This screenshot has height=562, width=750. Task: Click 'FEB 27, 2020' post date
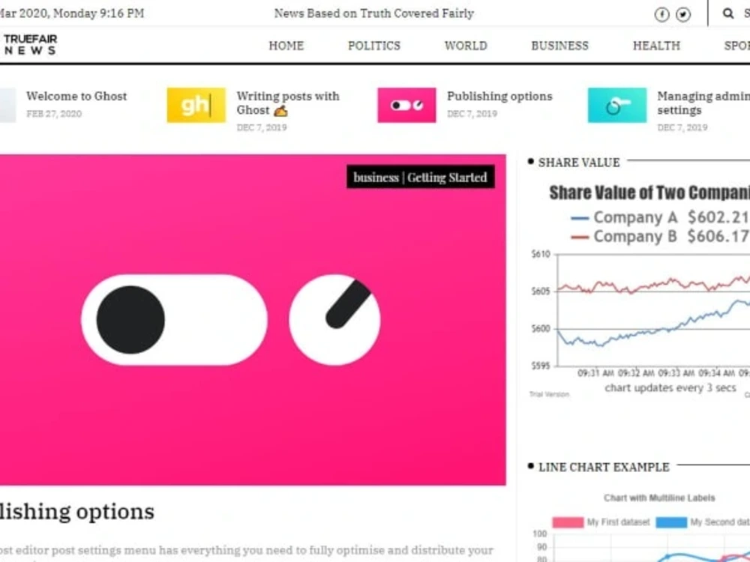coord(54,114)
